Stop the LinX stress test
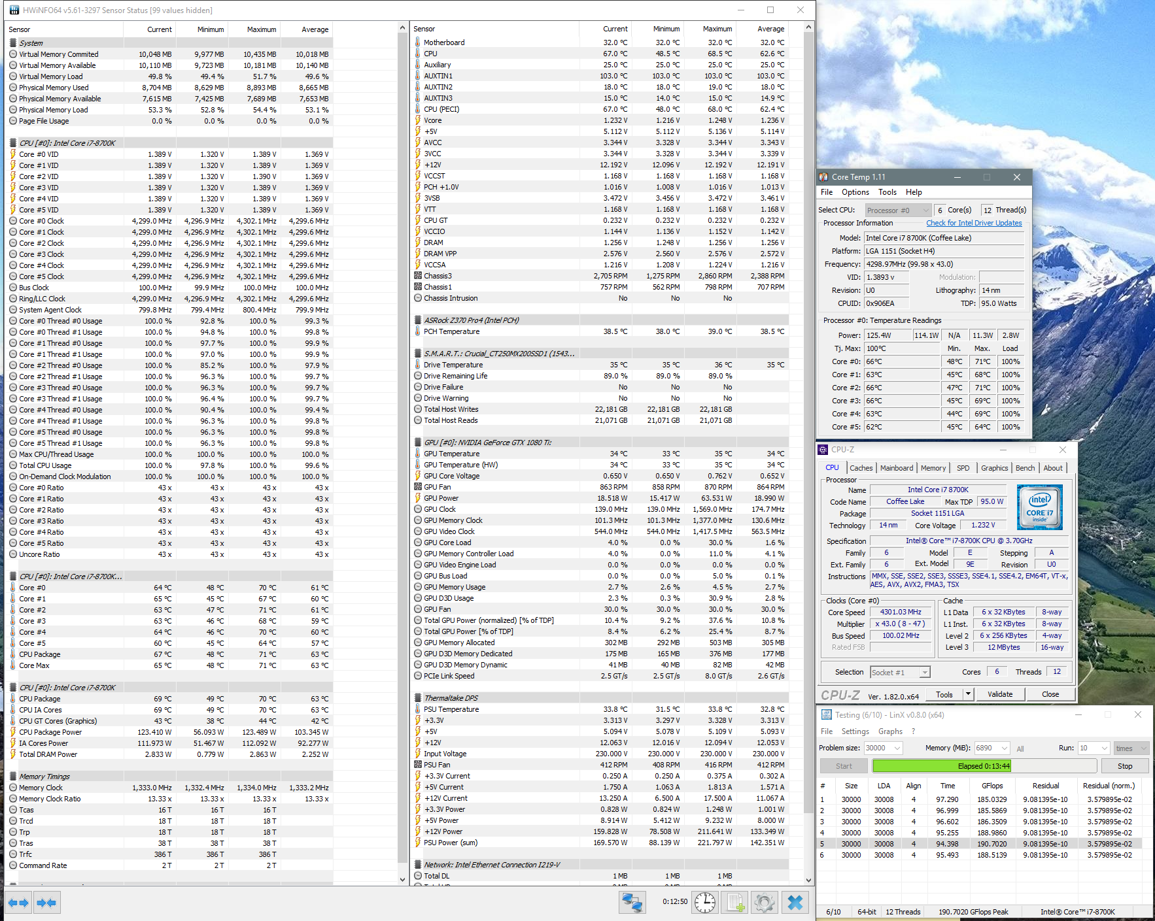Image resolution: width=1155 pixels, height=921 pixels. pos(1125,766)
